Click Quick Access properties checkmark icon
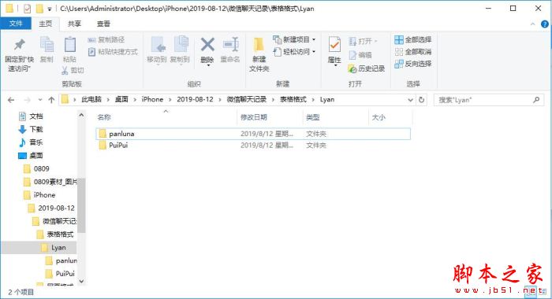The image size is (552, 299). click(x=27, y=9)
